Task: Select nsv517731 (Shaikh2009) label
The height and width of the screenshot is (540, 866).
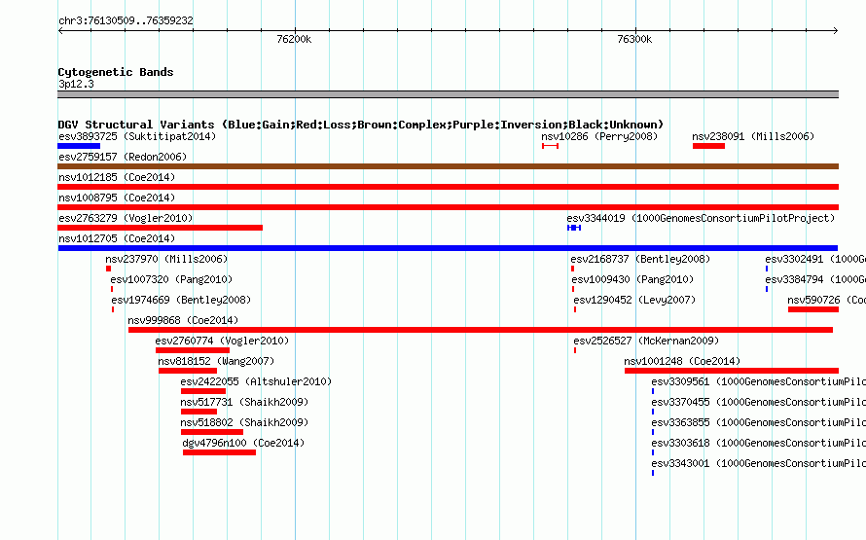Action: coord(244,402)
